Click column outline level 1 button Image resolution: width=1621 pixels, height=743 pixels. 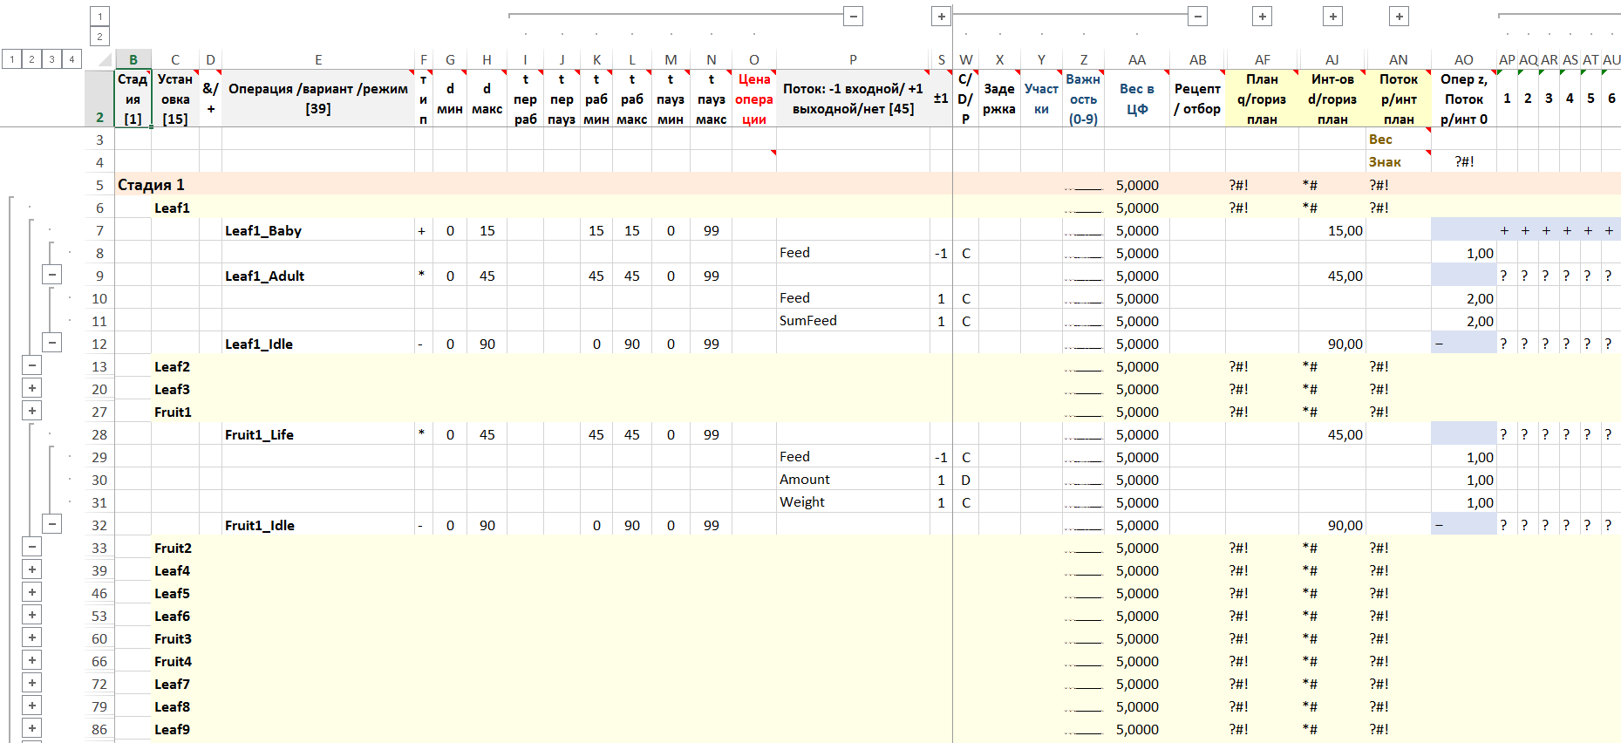pyautogui.click(x=100, y=16)
